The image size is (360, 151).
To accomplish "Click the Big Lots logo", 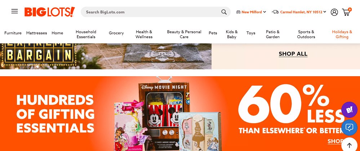I will [50, 12].
